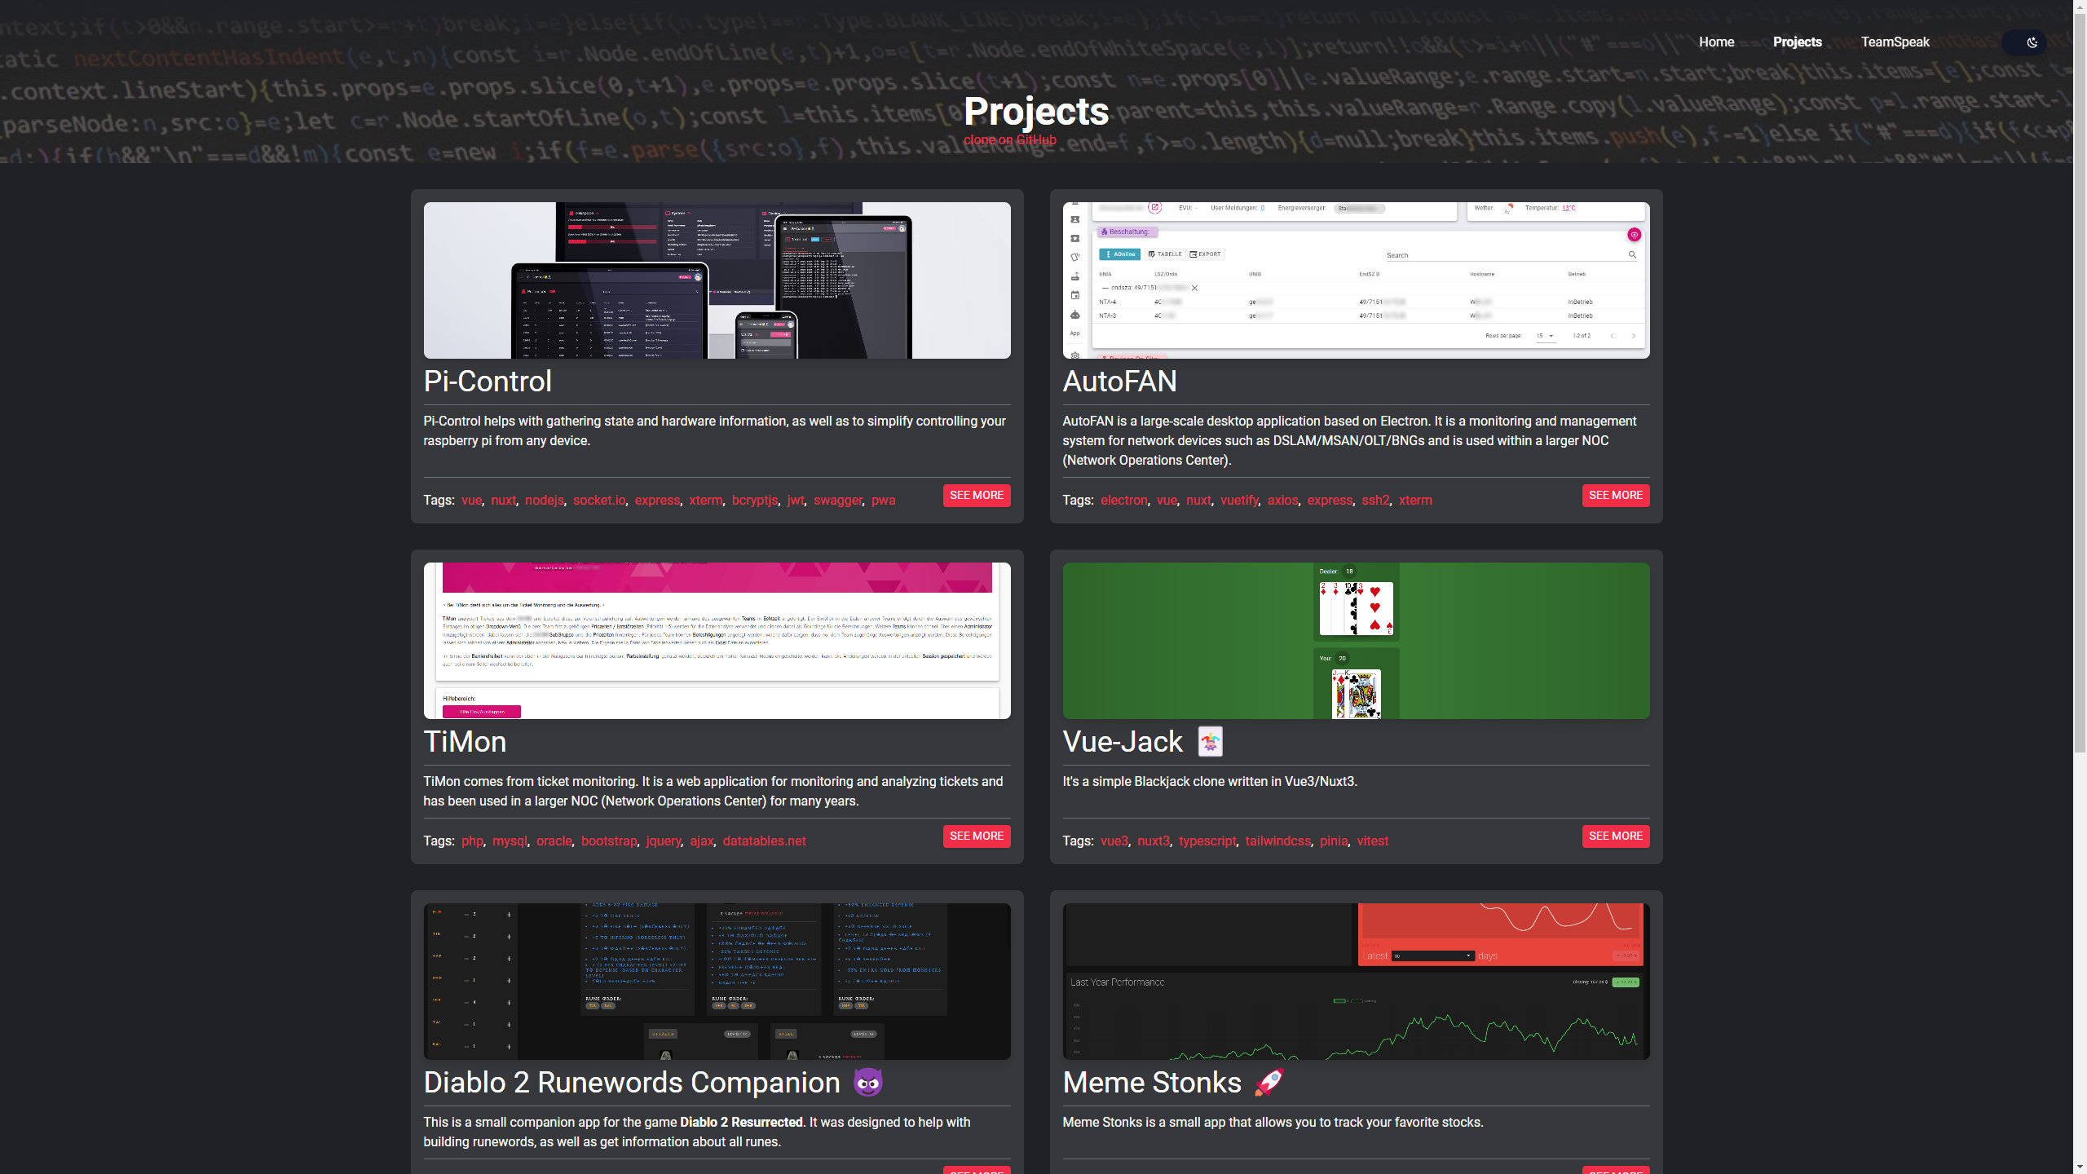Open the Diablo 2 Runewords thumbnail
Viewport: 2087px width, 1174px height.
[717, 982]
